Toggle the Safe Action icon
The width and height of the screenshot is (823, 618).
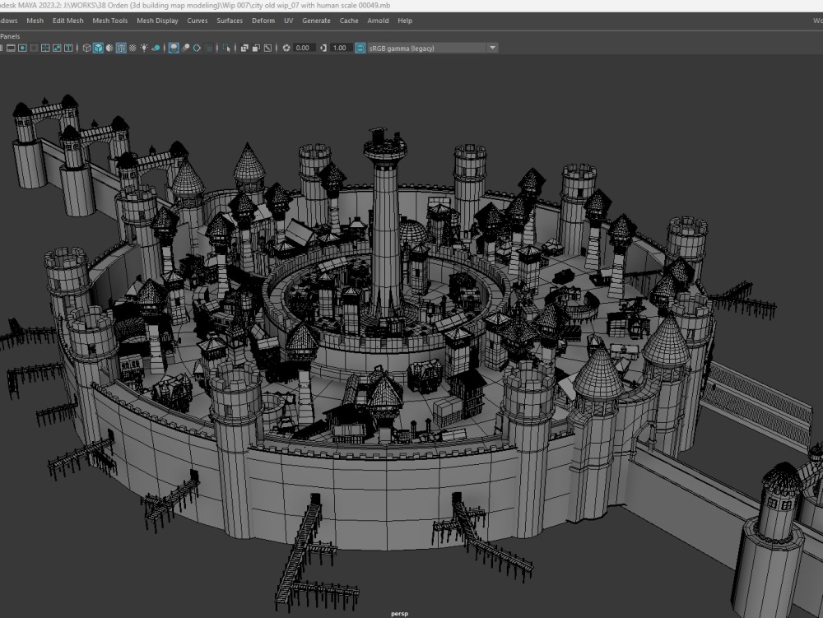pos(57,48)
